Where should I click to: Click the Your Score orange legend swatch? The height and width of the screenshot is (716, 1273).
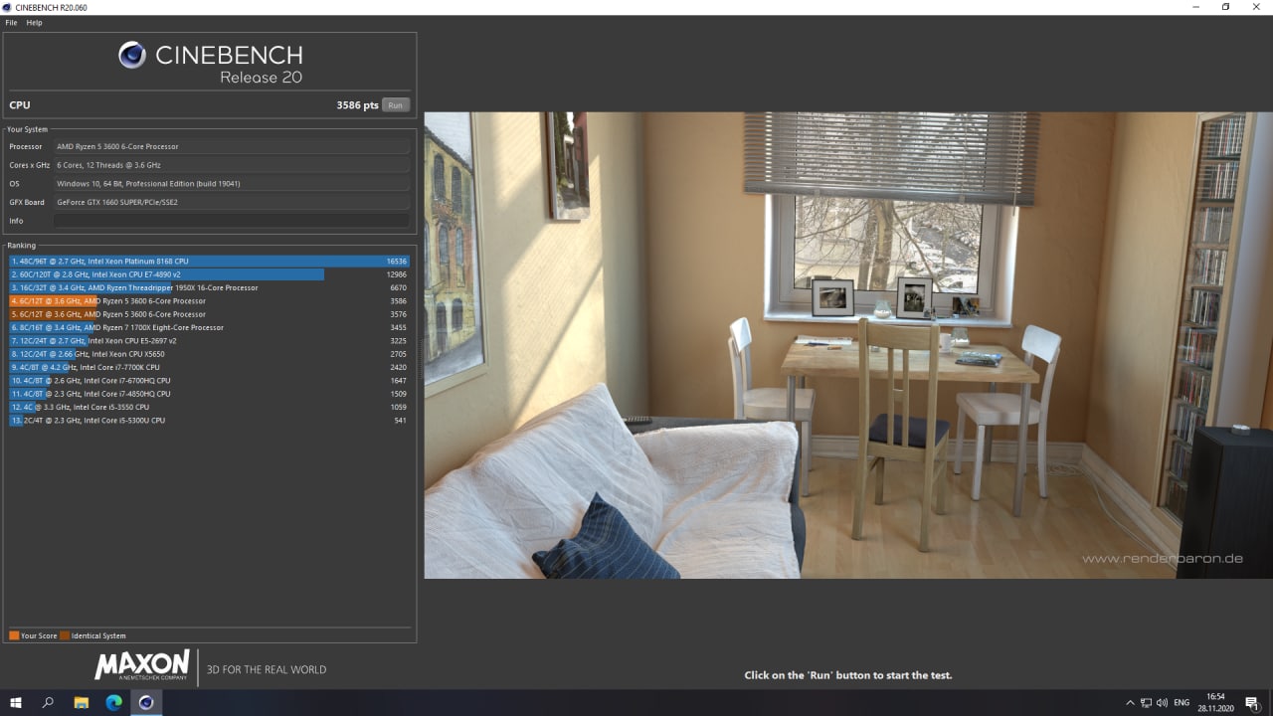[14, 635]
